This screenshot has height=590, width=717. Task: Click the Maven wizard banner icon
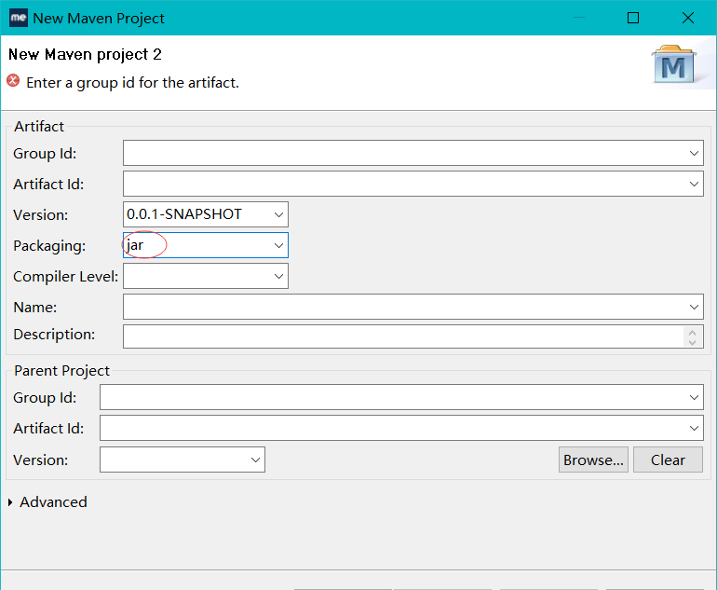673,64
